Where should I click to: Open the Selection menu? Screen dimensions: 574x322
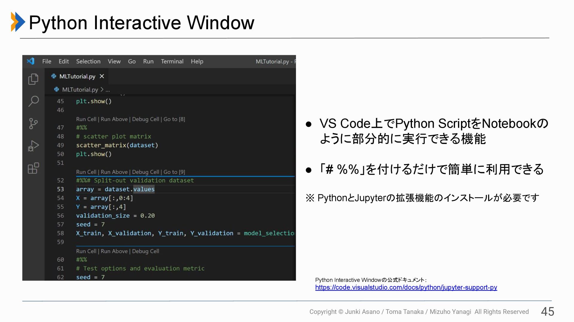[x=88, y=61]
